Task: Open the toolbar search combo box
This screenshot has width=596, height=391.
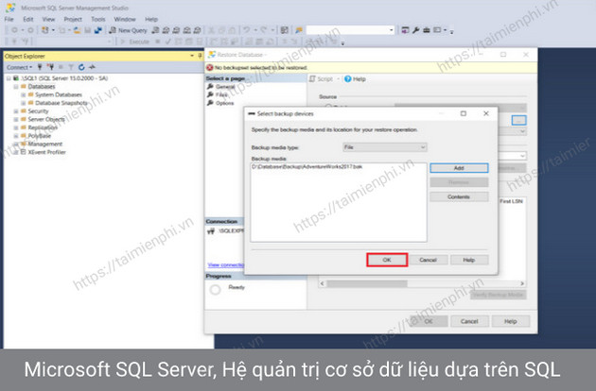Action: (391, 30)
